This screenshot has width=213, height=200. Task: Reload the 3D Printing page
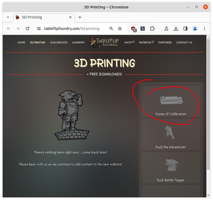click(x=28, y=29)
